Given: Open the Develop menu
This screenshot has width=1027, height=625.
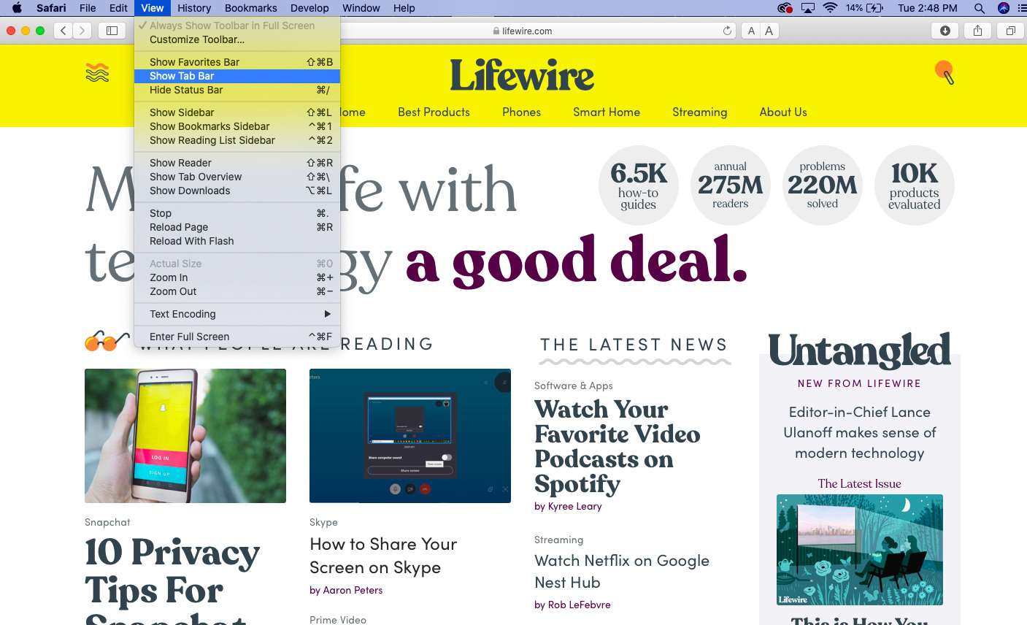Looking at the screenshot, I should click(309, 8).
